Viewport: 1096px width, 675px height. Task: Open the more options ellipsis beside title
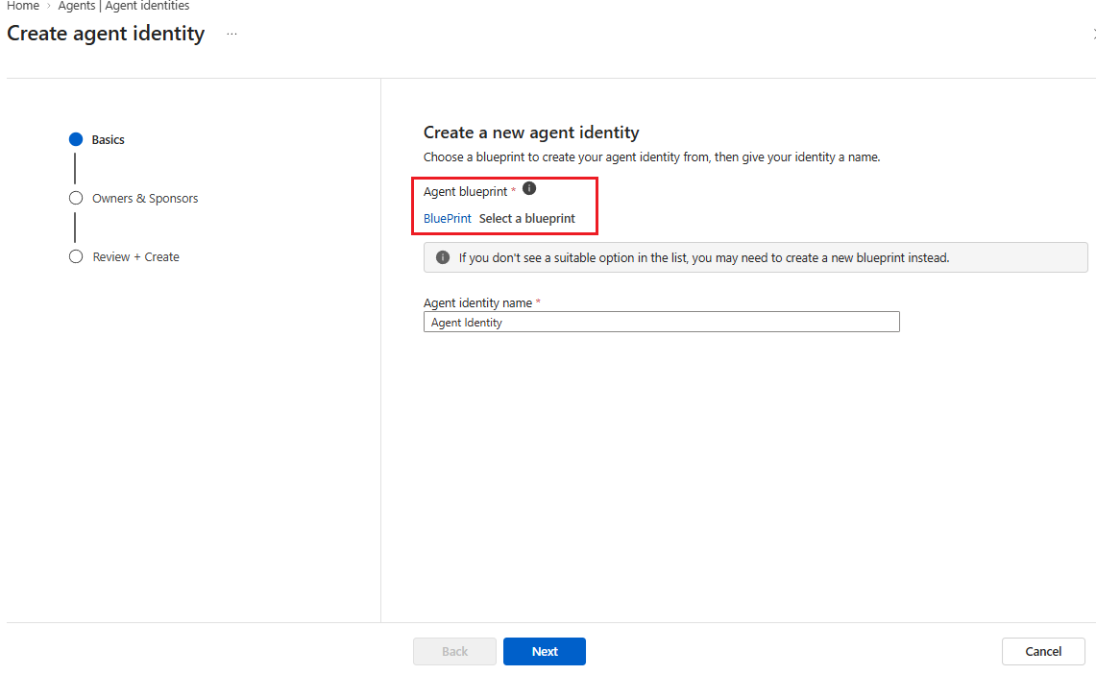click(232, 34)
